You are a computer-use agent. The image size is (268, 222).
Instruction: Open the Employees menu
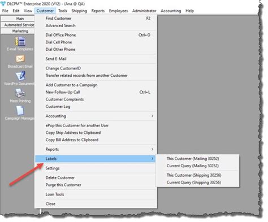[x=118, y=11]
